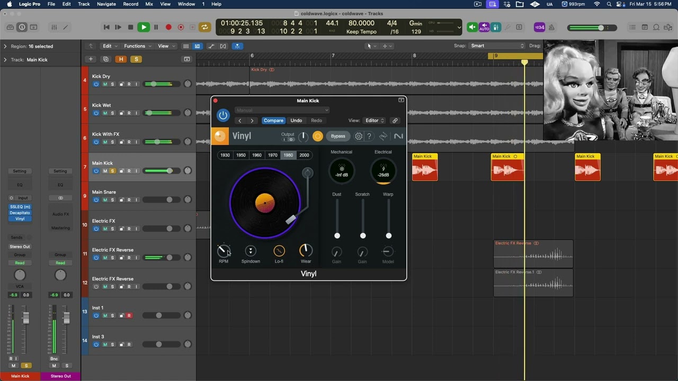Mute the Kick Dry track
Screen dimensions: 678x381
(x=105, y=84)
